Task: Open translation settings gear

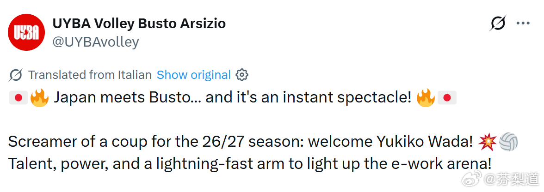Action: 242,75
